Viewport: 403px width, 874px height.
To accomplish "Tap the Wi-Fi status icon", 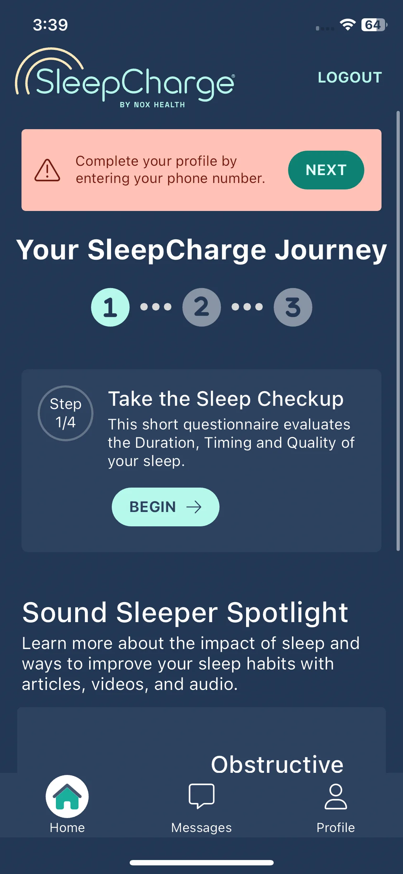I will (347, 25).
